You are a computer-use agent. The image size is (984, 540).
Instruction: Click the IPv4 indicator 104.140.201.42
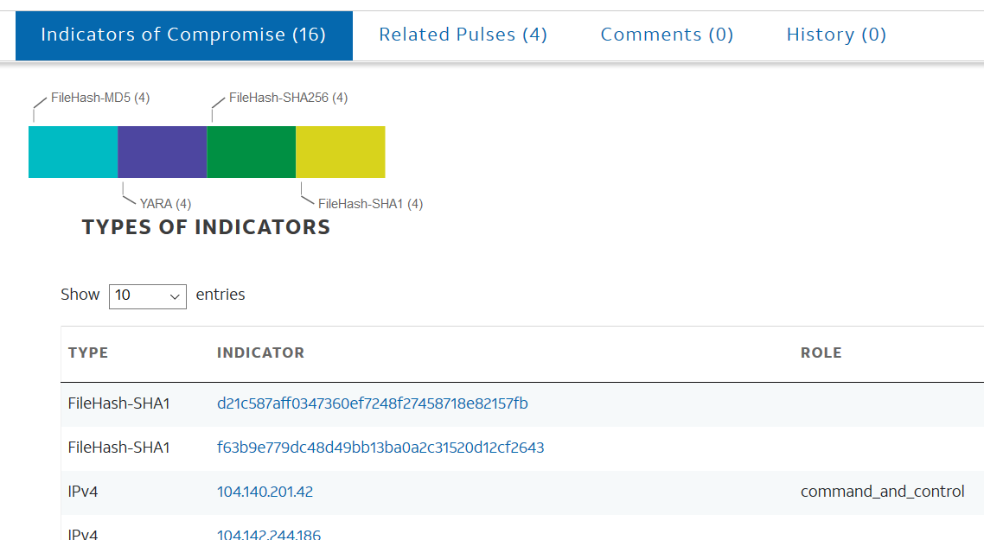(263, 491)
